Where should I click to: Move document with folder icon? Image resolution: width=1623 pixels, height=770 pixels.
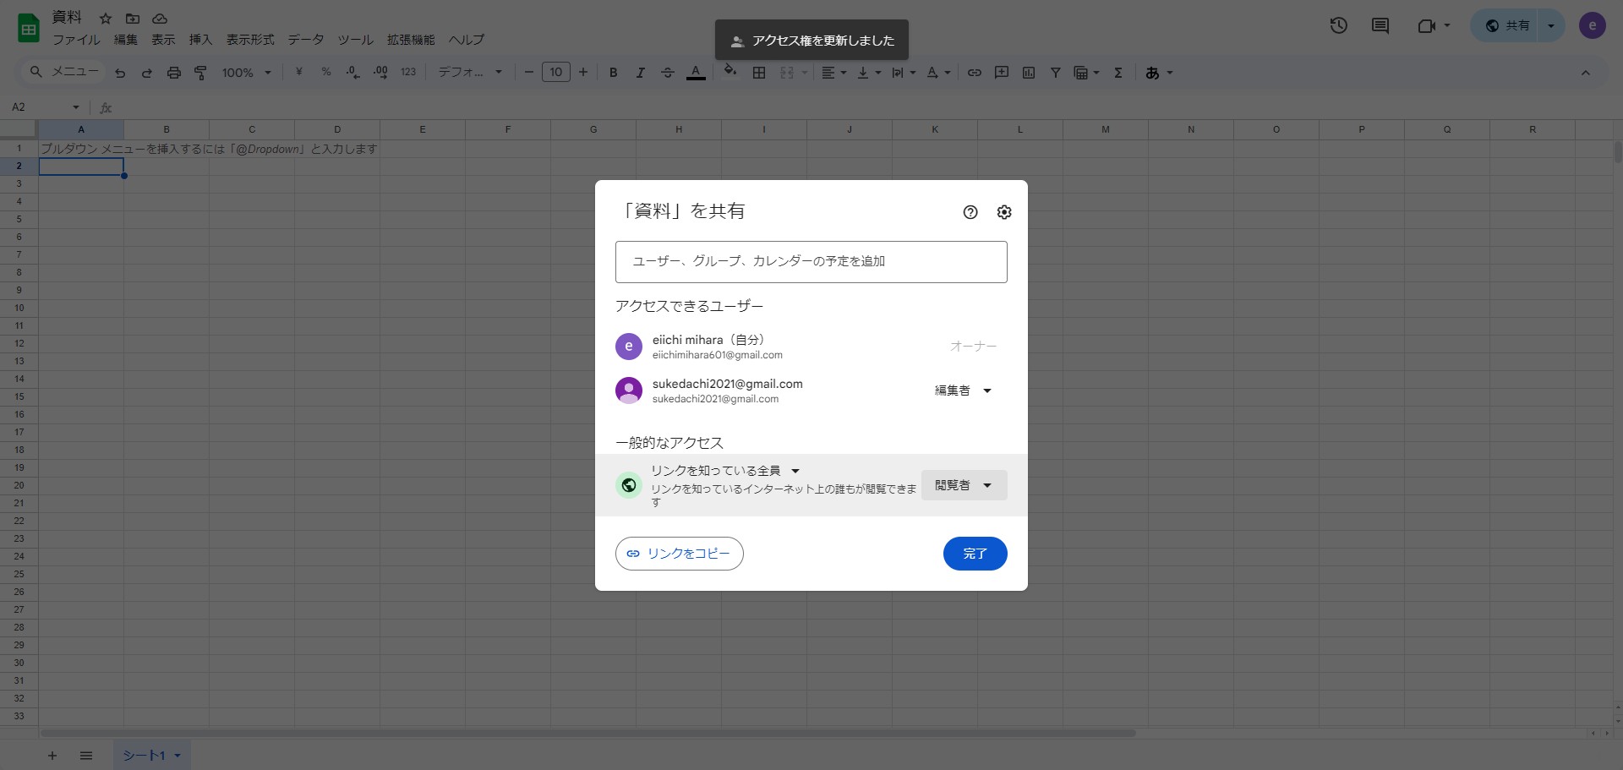[x=133, y=18]
